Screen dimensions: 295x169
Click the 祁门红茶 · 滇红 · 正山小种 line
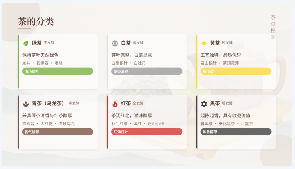[138, 124]
